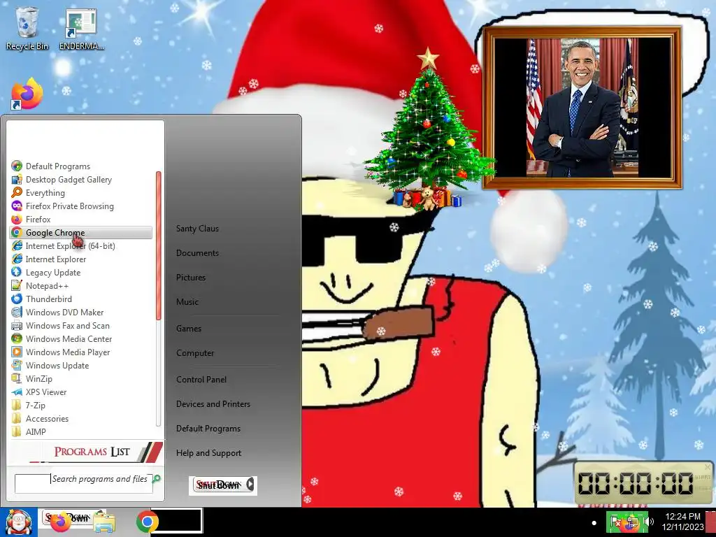716x537 pixels.
Task: Open the network tray icon
Action: [632, 522]
